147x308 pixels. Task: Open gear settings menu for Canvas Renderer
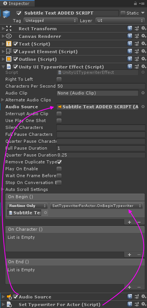pyautogui.click(x=144, y=36)
